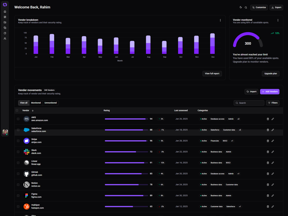Open the Filters dropdown
Screen dimensions: 288x216
click(x=273, y=103)
